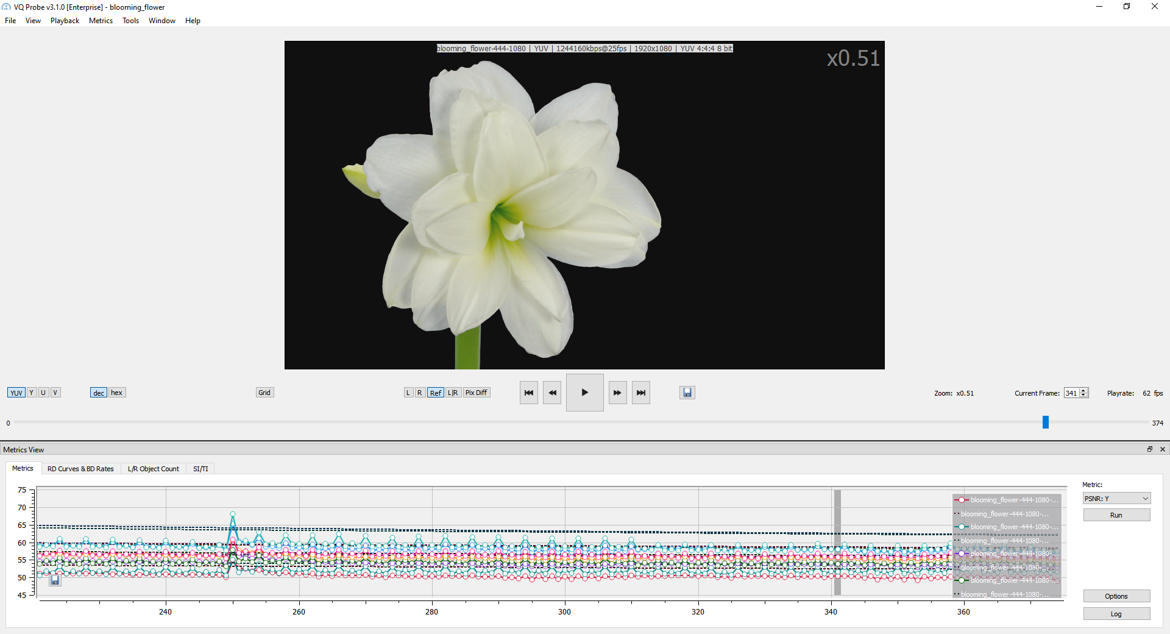Increment the Current Frame spinner
This screenshot has width=1170, height=634.
1083,391
